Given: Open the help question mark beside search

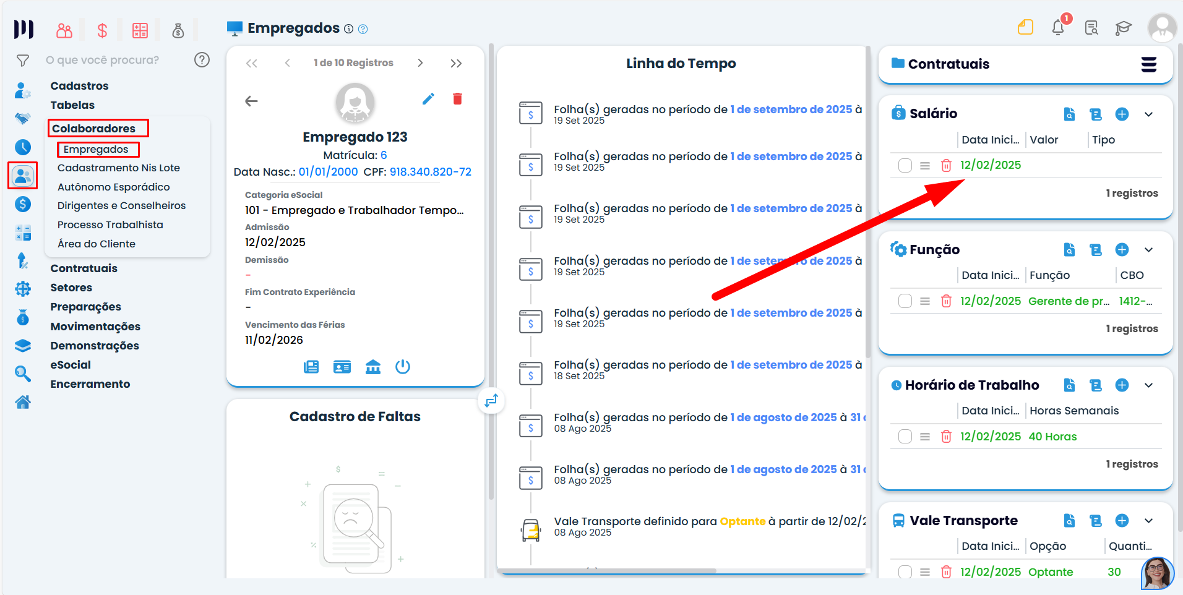Looking at the screenshot, I should click(x=202, y=60).
